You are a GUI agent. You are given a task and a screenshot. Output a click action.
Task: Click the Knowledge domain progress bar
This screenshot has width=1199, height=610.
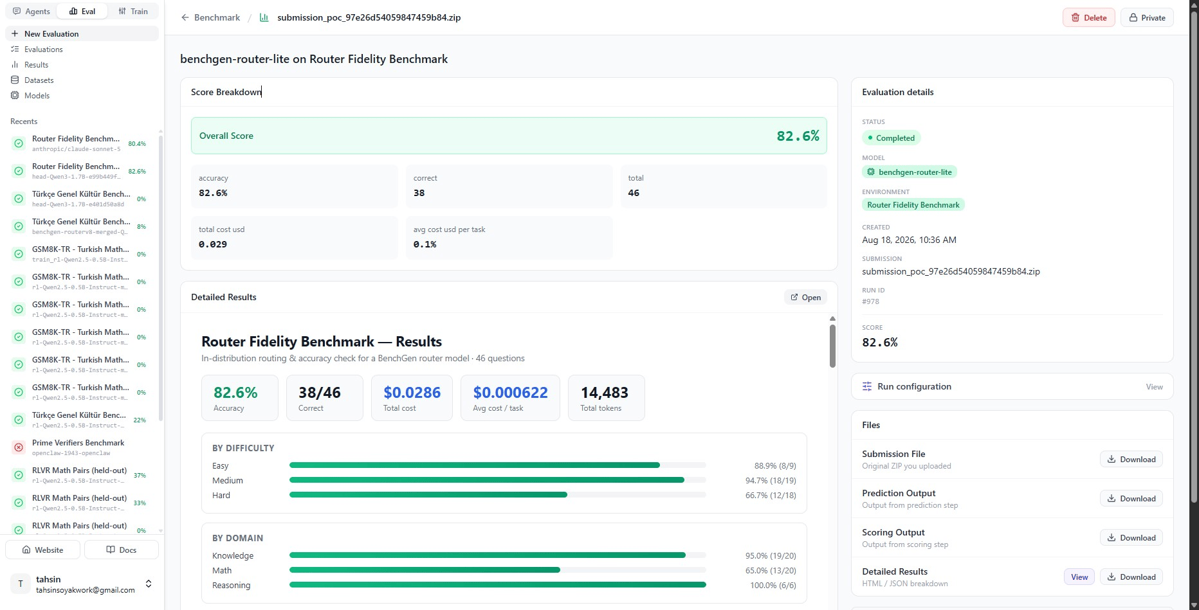[x=498, y=555]
